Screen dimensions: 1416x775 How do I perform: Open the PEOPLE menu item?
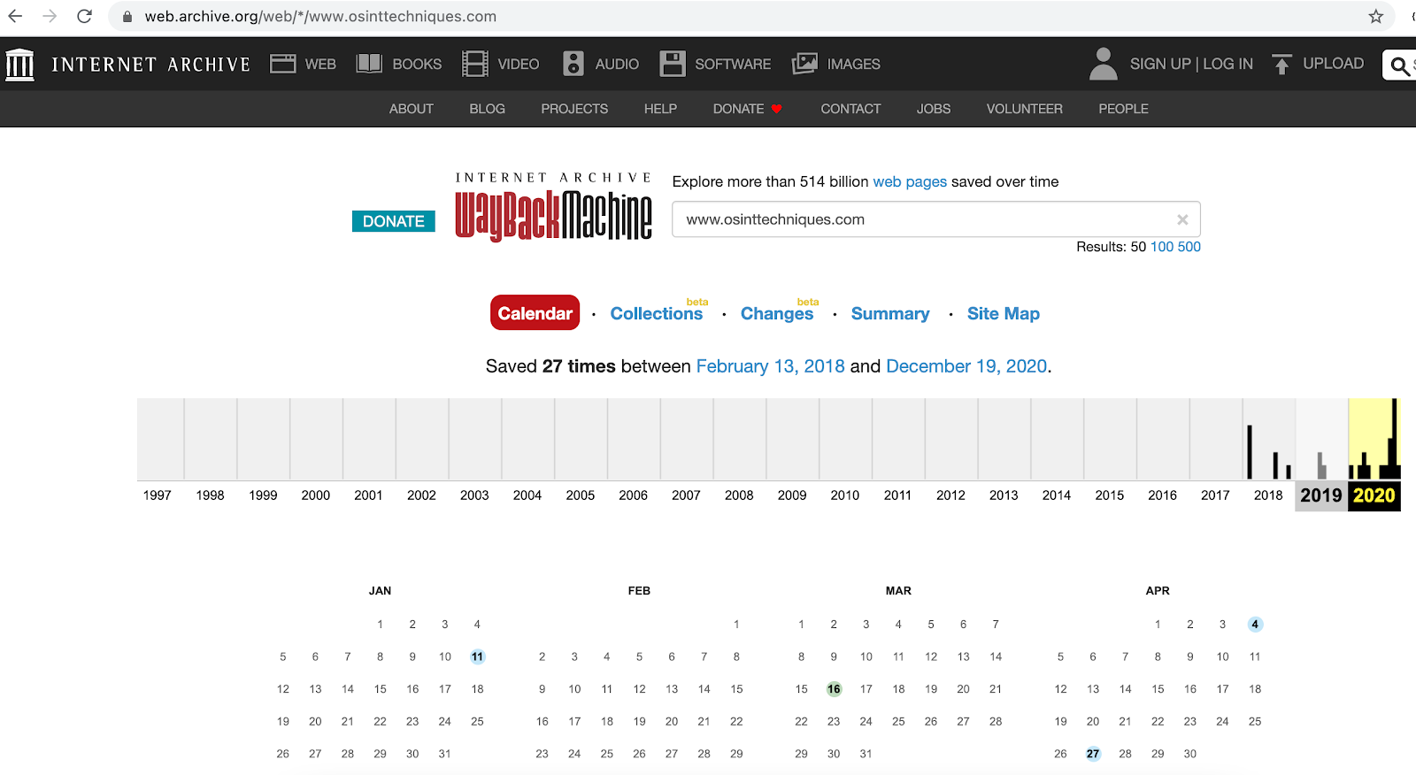click(1124, 109)
